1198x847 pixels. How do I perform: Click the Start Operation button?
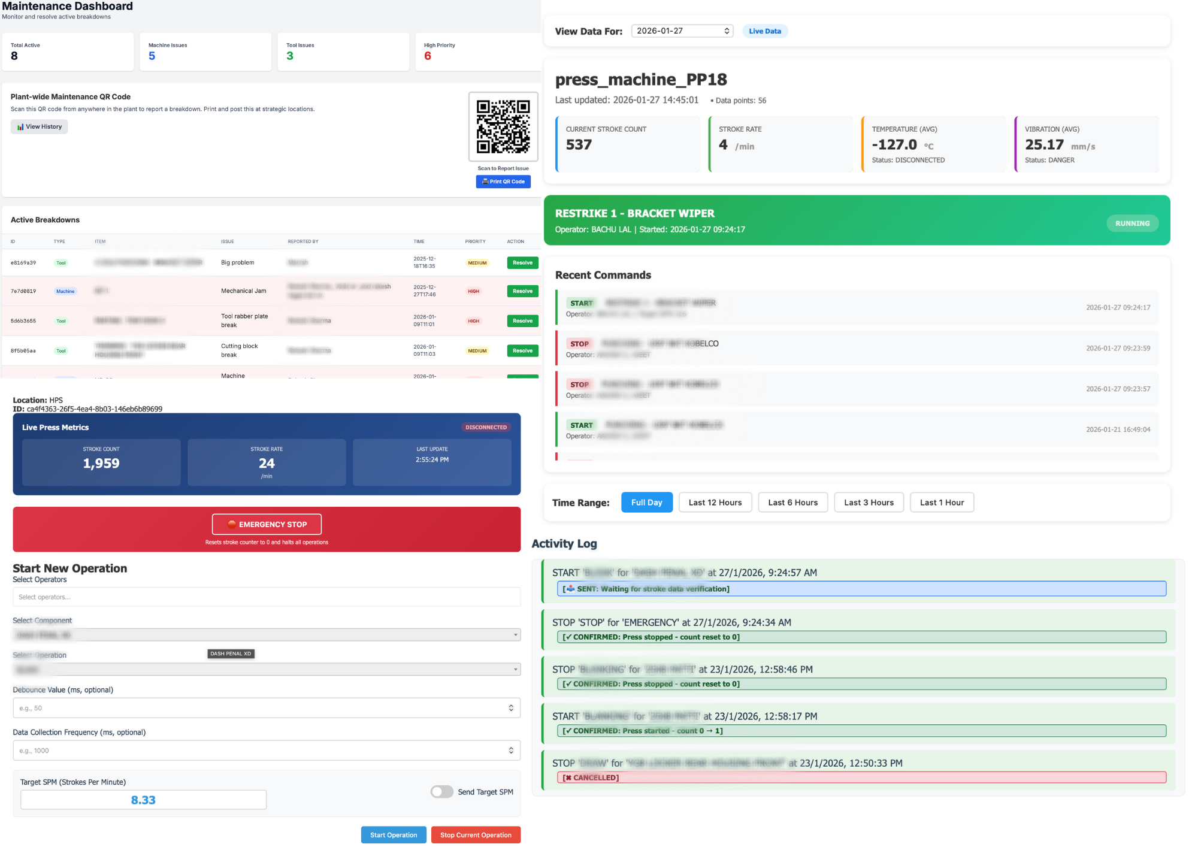[x=394, y=834]
